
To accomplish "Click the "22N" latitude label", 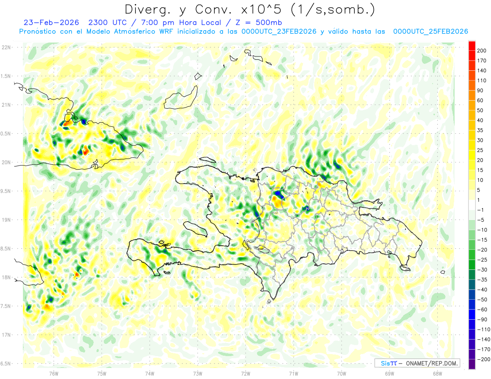I will click(6, 47).
